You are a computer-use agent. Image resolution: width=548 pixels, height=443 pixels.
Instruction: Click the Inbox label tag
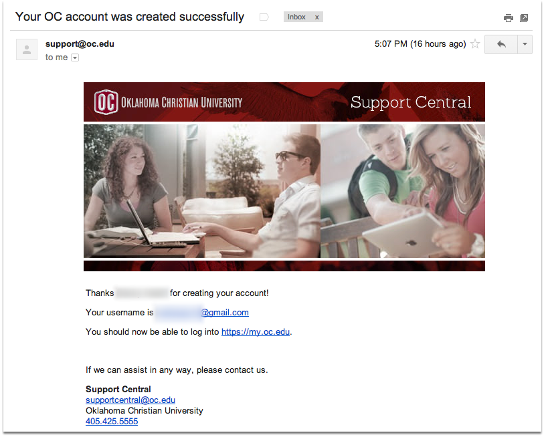pyautogui.click(x=296, y=17)
